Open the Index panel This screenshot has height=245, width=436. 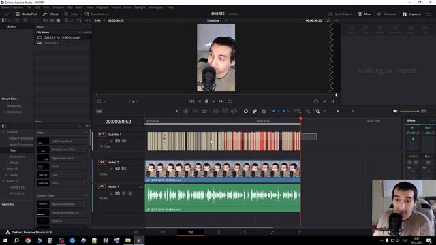[72, 14]
